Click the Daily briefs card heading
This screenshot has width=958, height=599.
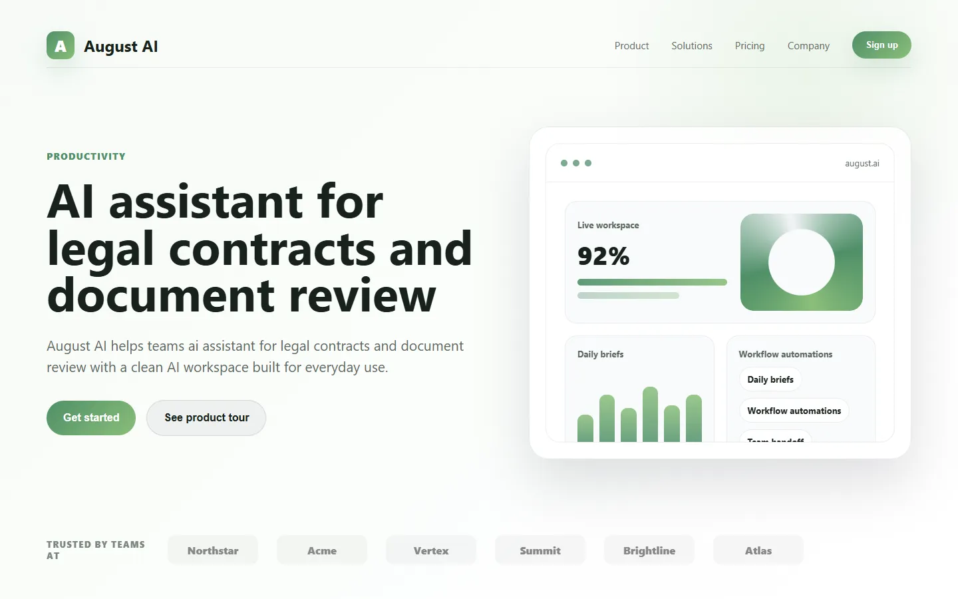pos(601,354)
